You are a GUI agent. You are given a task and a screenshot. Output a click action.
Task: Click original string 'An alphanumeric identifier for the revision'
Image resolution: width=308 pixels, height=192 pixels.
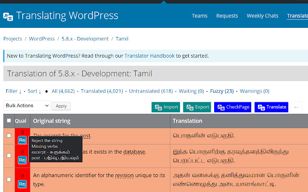(x=99, y=180)
